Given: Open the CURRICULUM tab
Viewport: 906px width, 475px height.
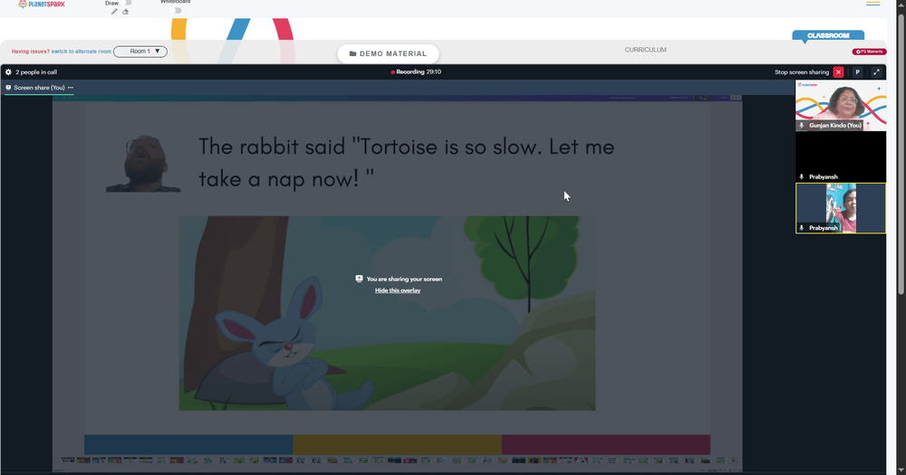Looking at the screenshot, I should pyautogui.click(x=645, y=50).
